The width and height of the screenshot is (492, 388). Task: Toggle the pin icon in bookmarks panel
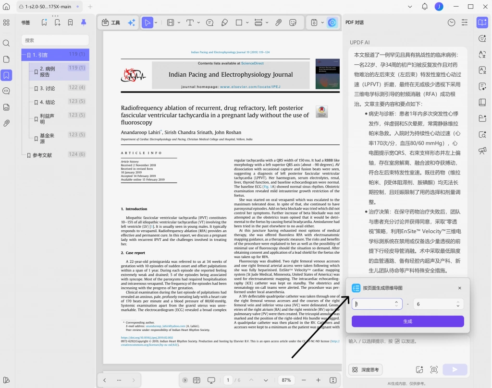coord(84,23)
